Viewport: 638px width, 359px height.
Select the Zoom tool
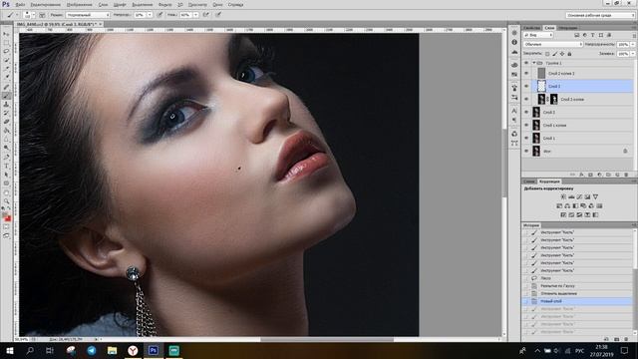[x=6, y=201]
